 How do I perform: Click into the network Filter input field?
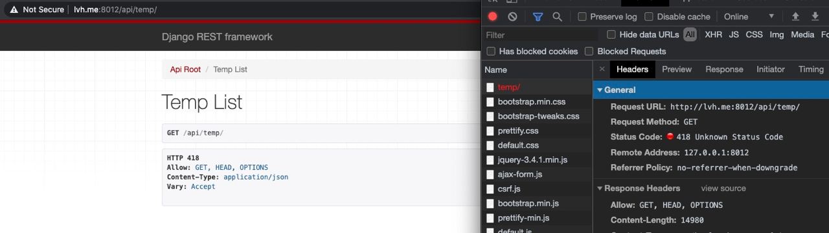coord(541,35)
